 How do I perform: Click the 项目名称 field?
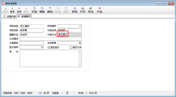[x=32, y=30]
